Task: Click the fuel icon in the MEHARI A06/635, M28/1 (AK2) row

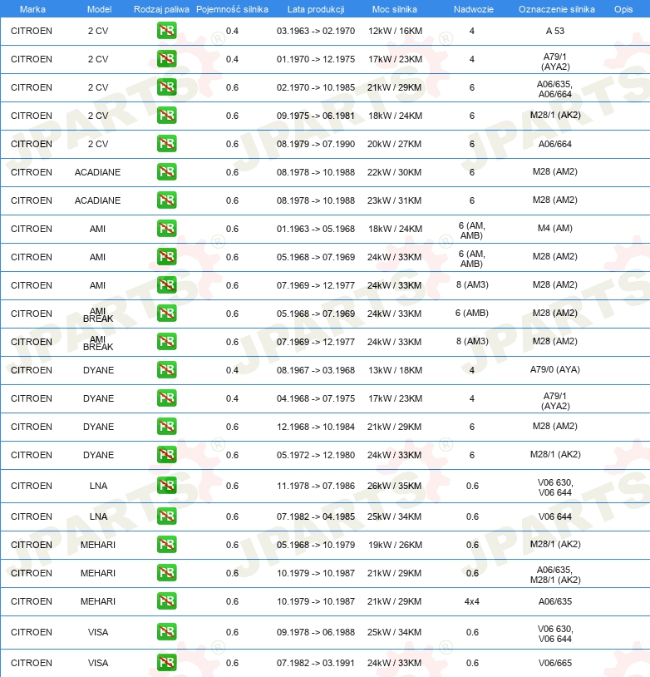Action: pos(166,573)
